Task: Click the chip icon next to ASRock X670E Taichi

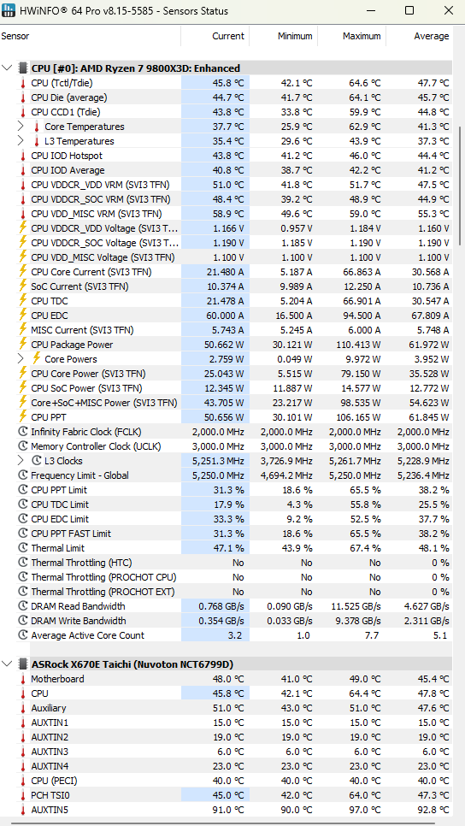Action: tap(22, 664)
